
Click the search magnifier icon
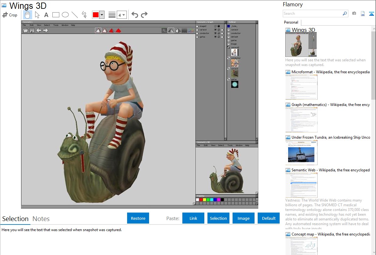[345, 14]
